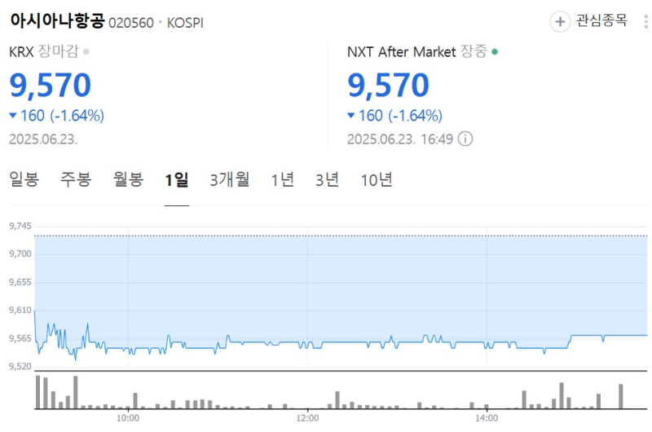The height and width of the screenshot is (432, 652).
Task: Select the 1년 chart range tab
Action: click(282, 179)
